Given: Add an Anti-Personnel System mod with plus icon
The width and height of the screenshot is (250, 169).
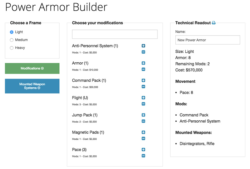Looking at the screenshot, I should [x=143, y=46].
